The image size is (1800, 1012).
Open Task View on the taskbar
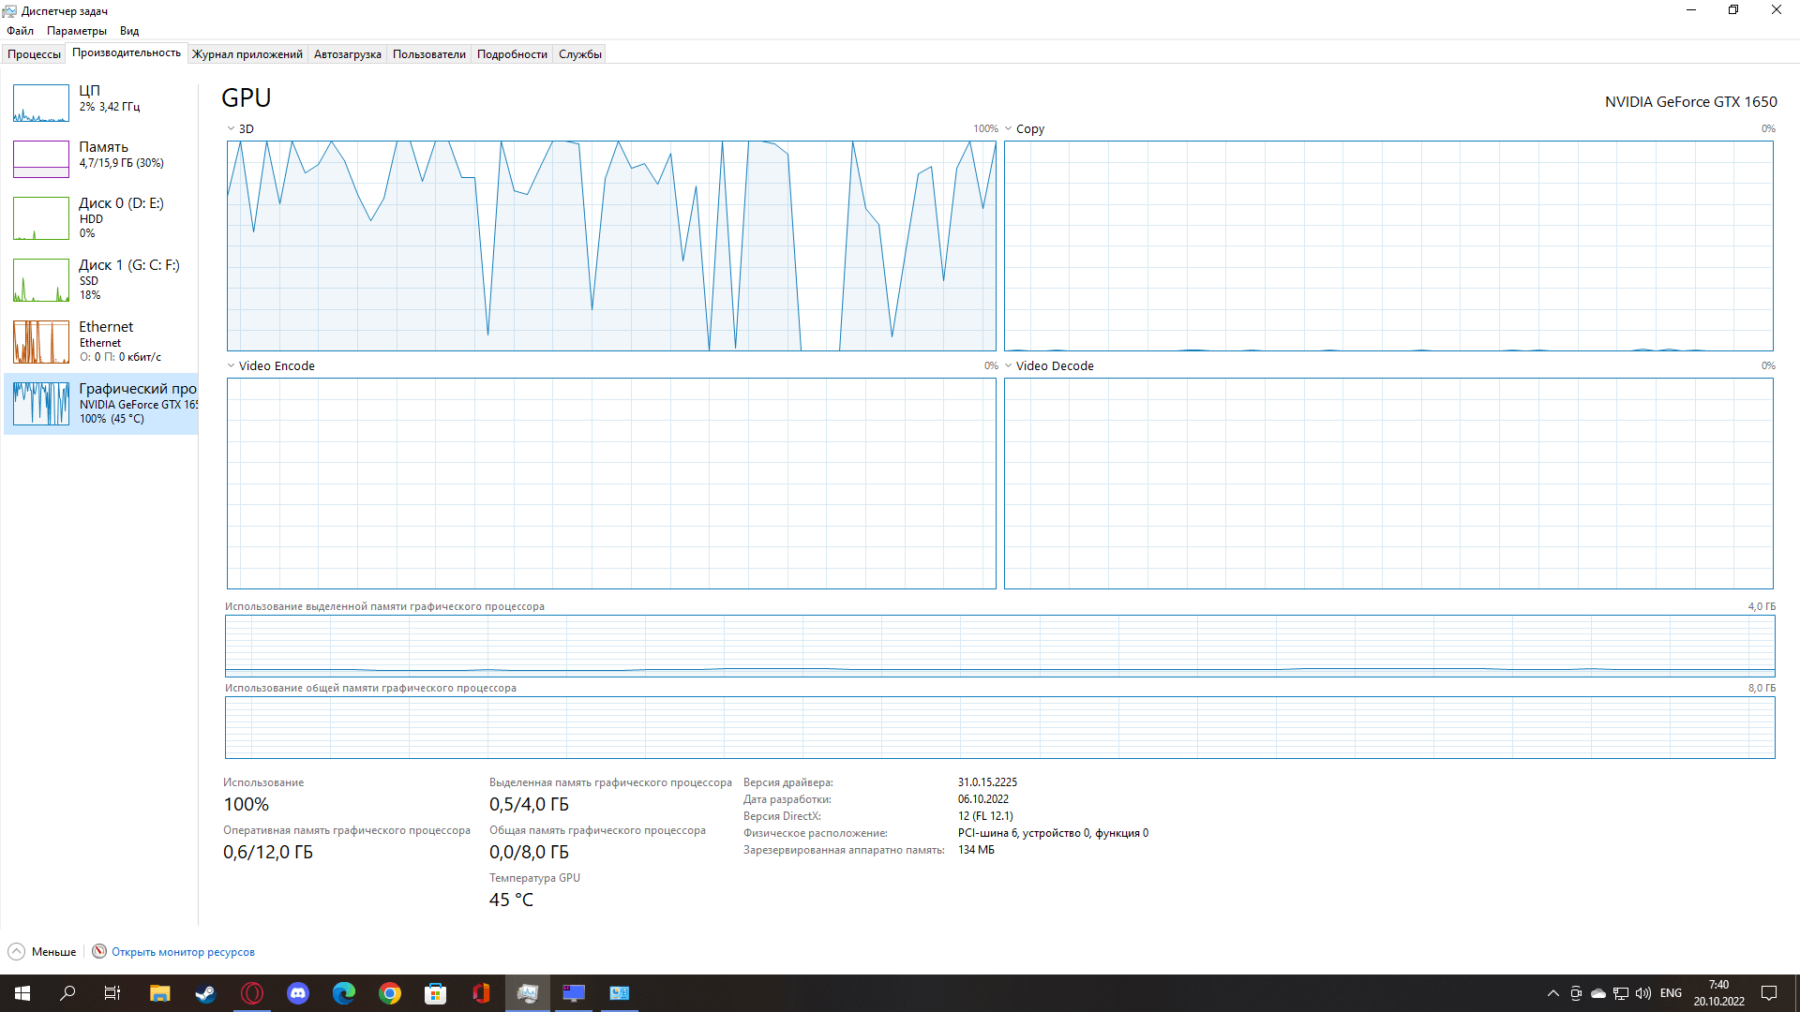point(112,993)
